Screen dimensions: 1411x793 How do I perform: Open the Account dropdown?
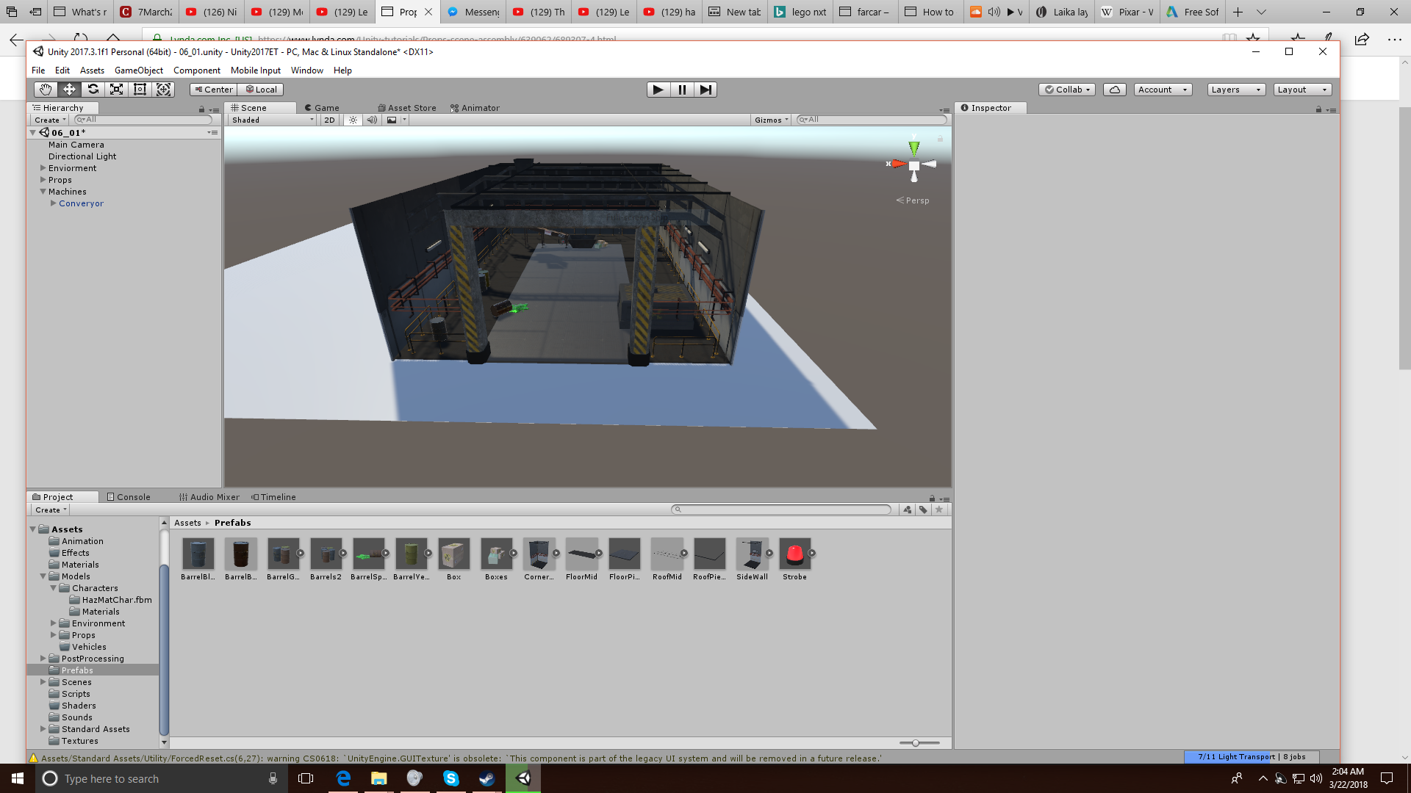point(1163,90)
